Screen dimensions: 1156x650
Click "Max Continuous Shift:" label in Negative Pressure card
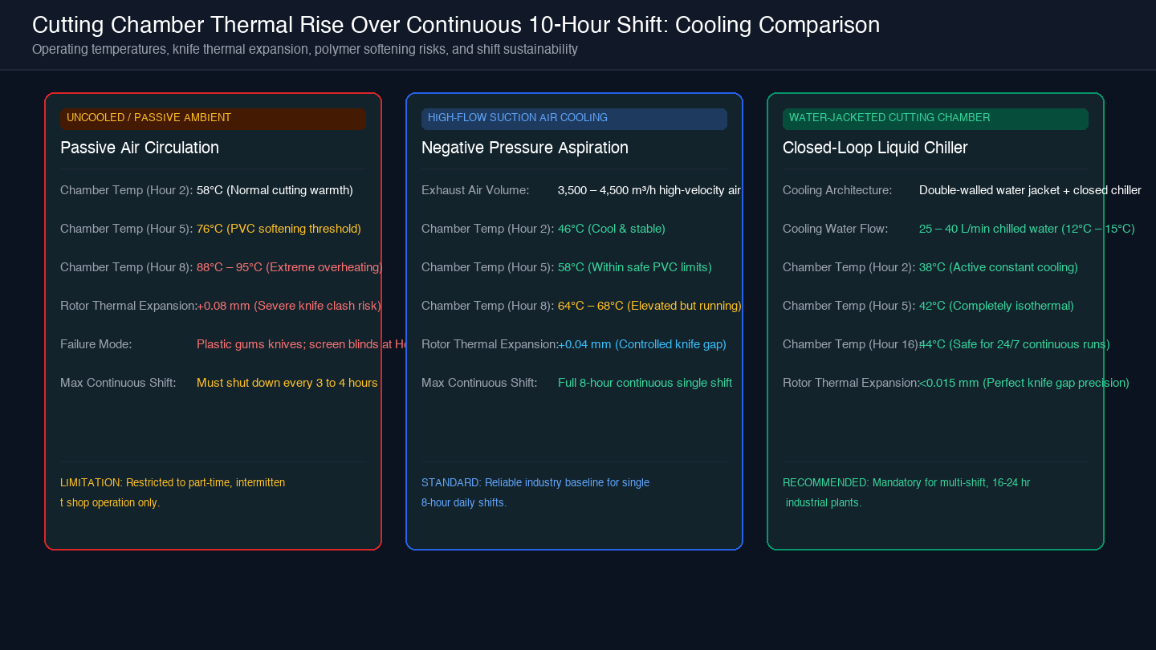(479, 383)
